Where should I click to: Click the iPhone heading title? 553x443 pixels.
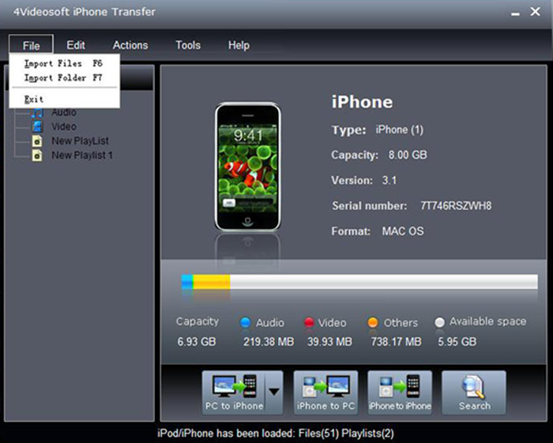click(x=362, y=102)
